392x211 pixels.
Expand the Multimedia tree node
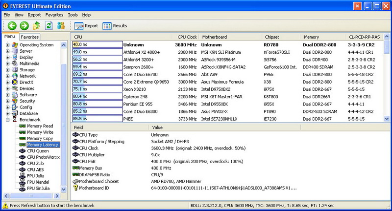(x=8, y=63)
